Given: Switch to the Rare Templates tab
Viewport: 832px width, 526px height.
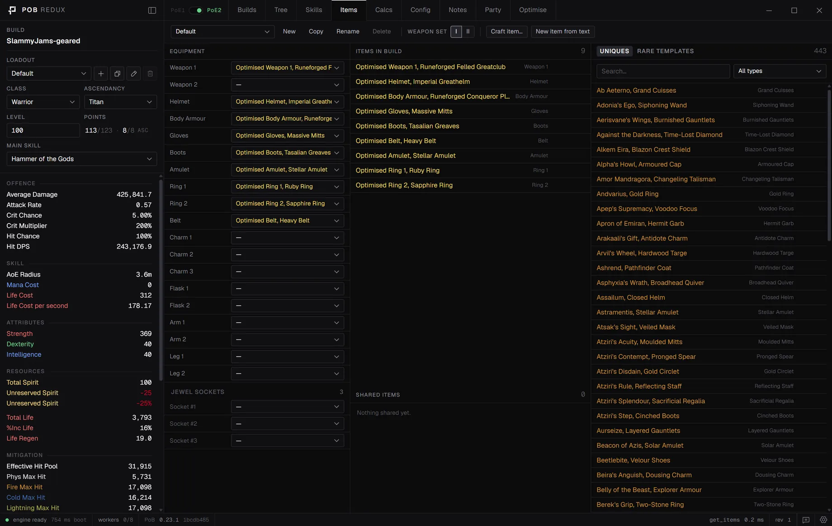Looking at the screenshot, I should click(665, 51).
